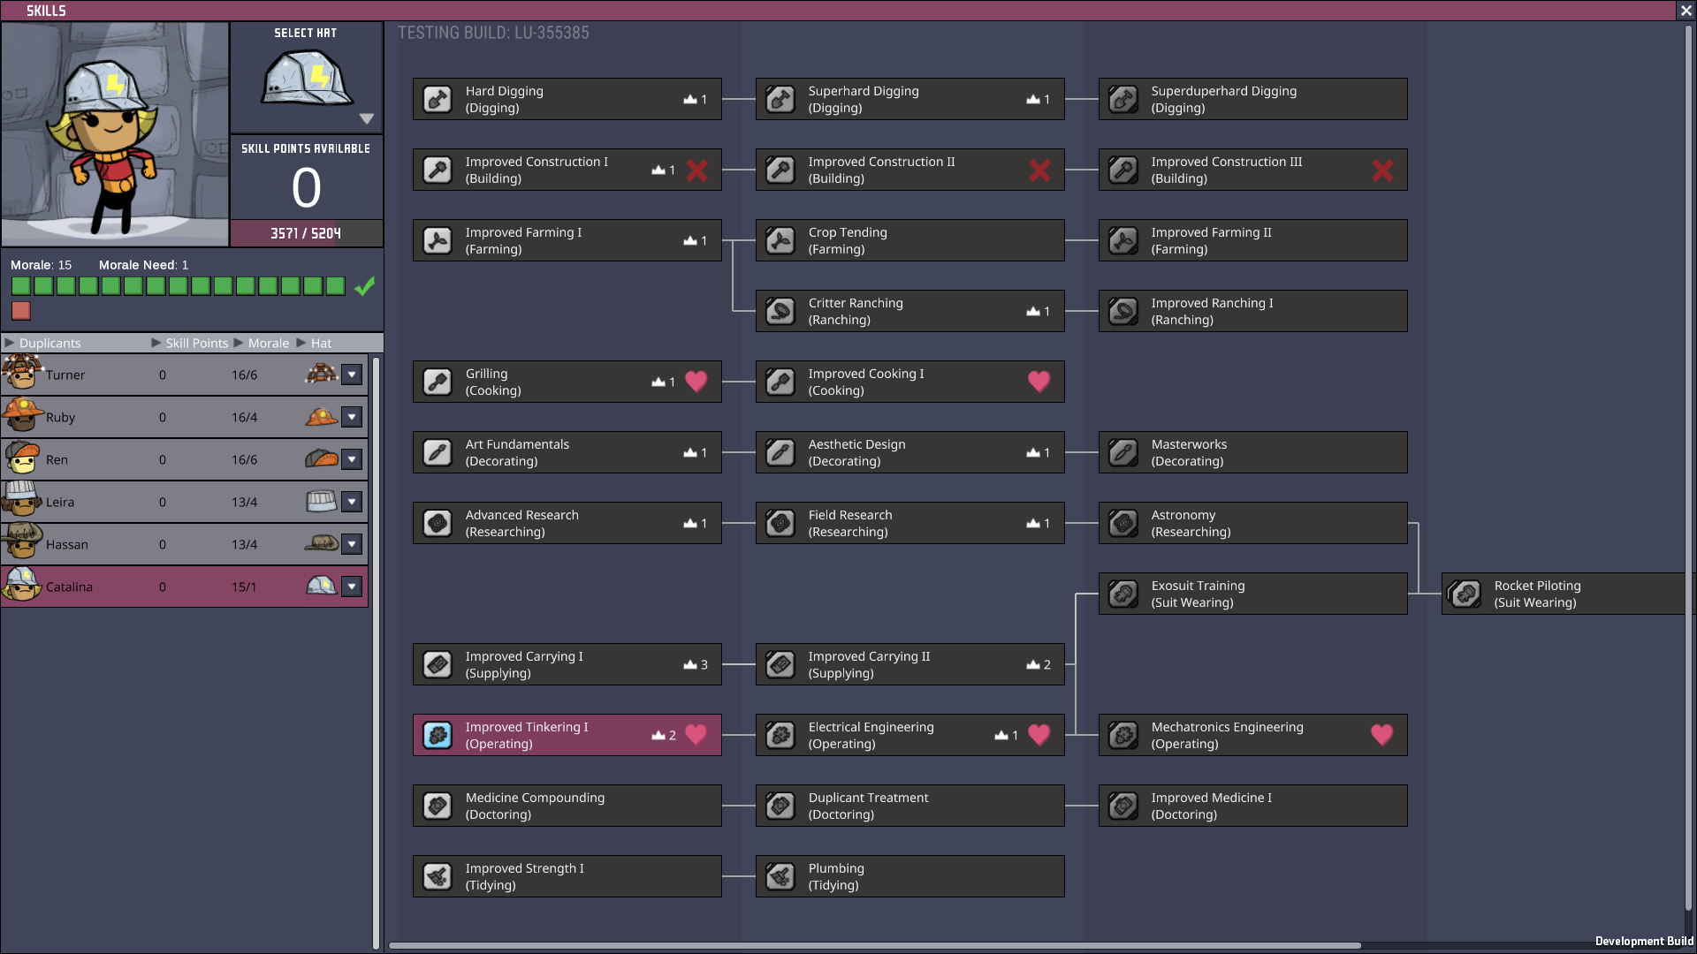Sort the list by Morale column

pos(268,343)
